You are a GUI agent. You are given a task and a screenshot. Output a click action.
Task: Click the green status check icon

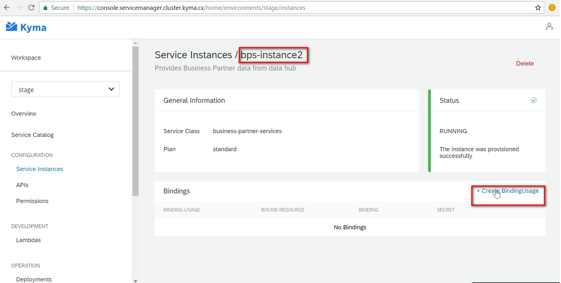click(533, 100)
